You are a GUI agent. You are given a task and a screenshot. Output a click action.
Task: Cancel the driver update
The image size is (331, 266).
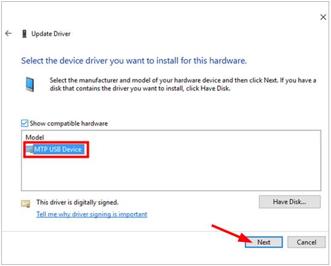pos(306,242)
